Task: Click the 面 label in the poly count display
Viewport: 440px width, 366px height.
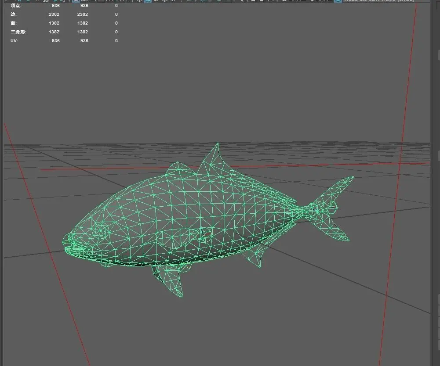Action: tap(14, 23)
